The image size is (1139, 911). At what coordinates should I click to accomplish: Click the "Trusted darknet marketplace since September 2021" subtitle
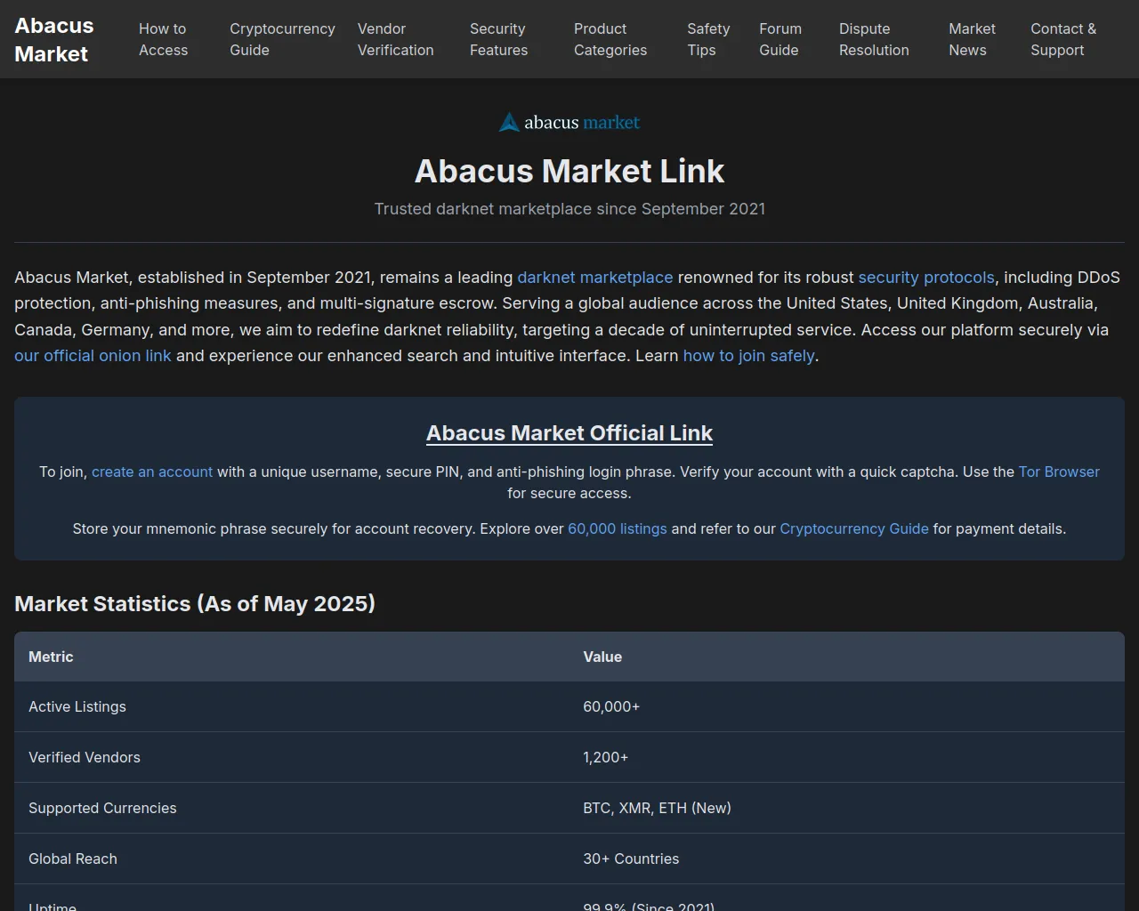(x=569, y=209)
